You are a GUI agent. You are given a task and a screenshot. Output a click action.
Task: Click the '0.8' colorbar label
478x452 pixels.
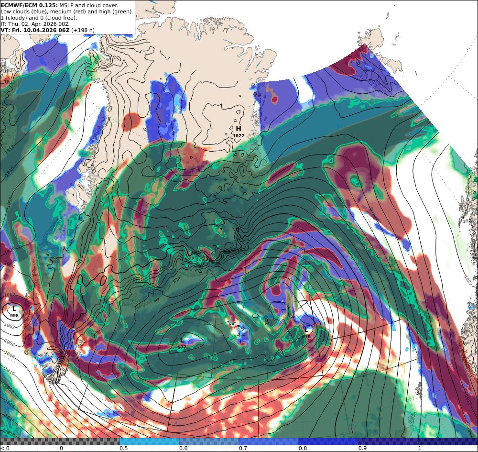(x=303, y=448)
